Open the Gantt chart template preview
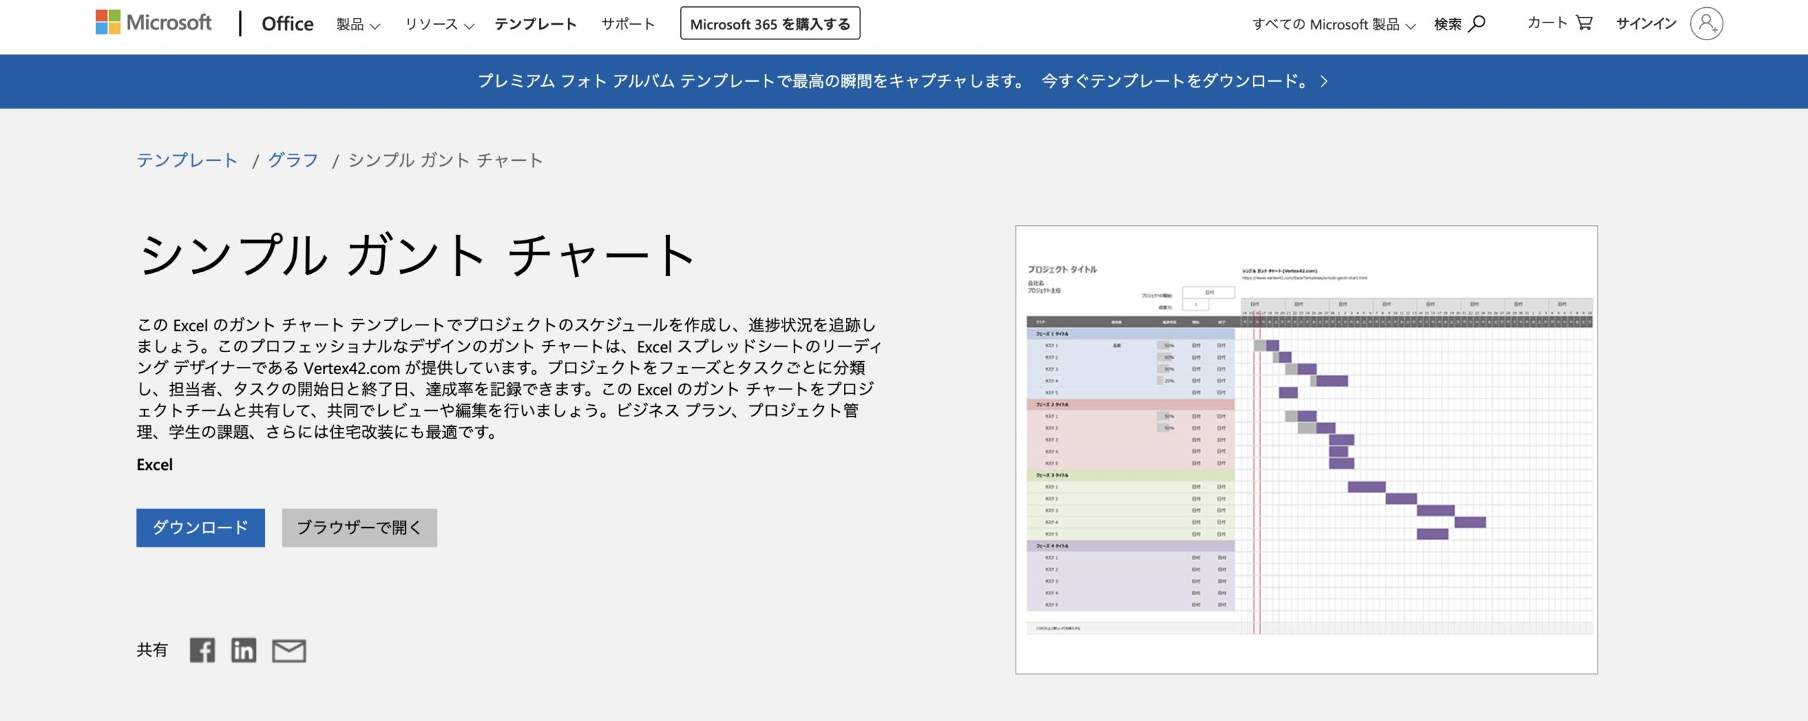Viewport: 1808px width, 721px height. tap(1307, 449)
